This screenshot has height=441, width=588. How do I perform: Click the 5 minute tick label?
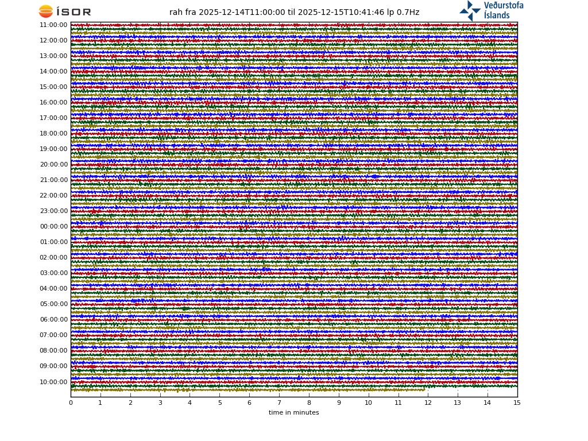[x=219, y=403]
